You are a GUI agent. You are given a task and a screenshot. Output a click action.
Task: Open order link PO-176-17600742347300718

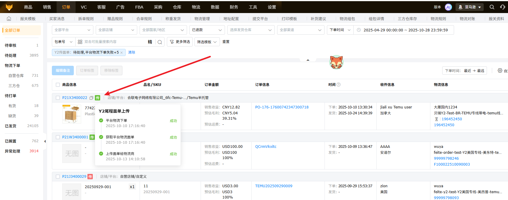click(x=282, y=107)
